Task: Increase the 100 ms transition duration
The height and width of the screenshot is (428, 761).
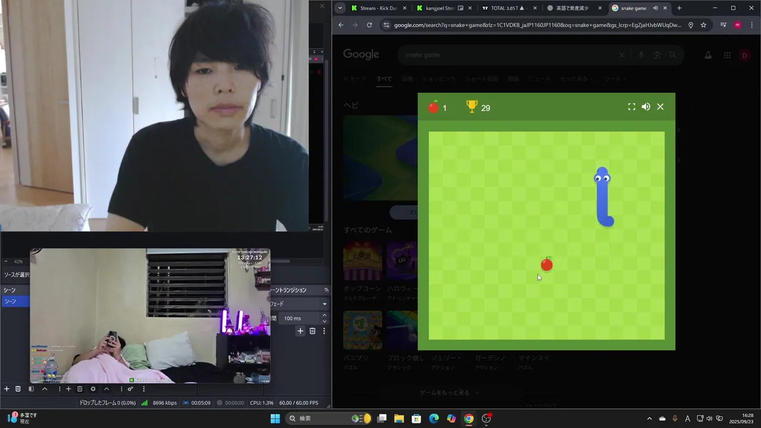Action: [x=324, y=316]
